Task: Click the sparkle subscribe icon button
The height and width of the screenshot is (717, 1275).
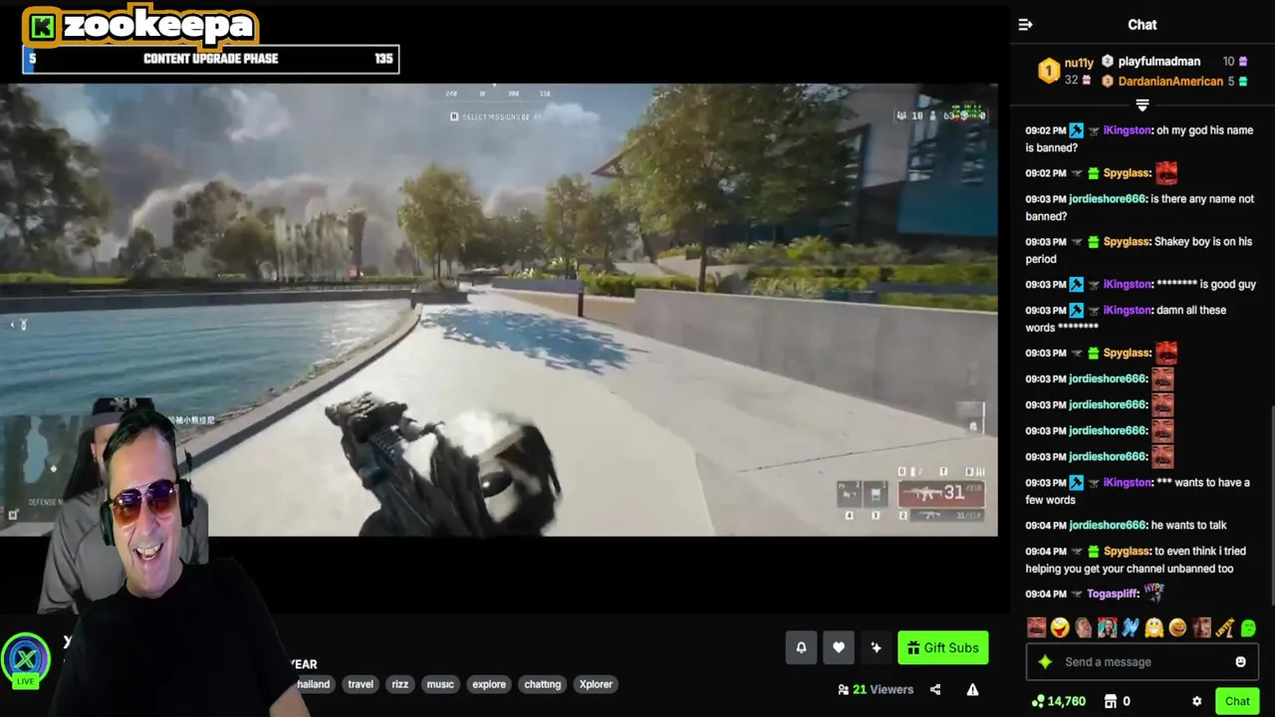Action: [x=876, y=648]
